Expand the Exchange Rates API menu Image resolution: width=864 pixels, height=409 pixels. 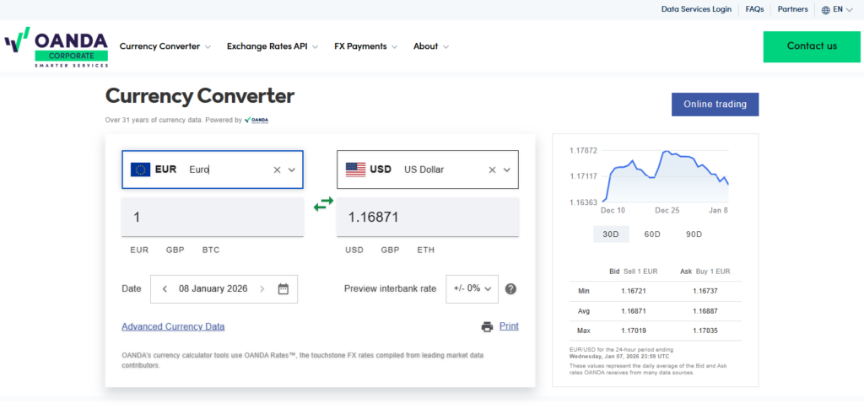pos(273,46)
